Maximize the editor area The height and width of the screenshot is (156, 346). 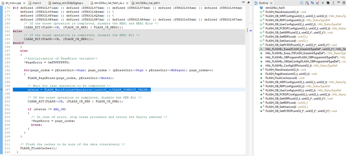pos(249,3)
